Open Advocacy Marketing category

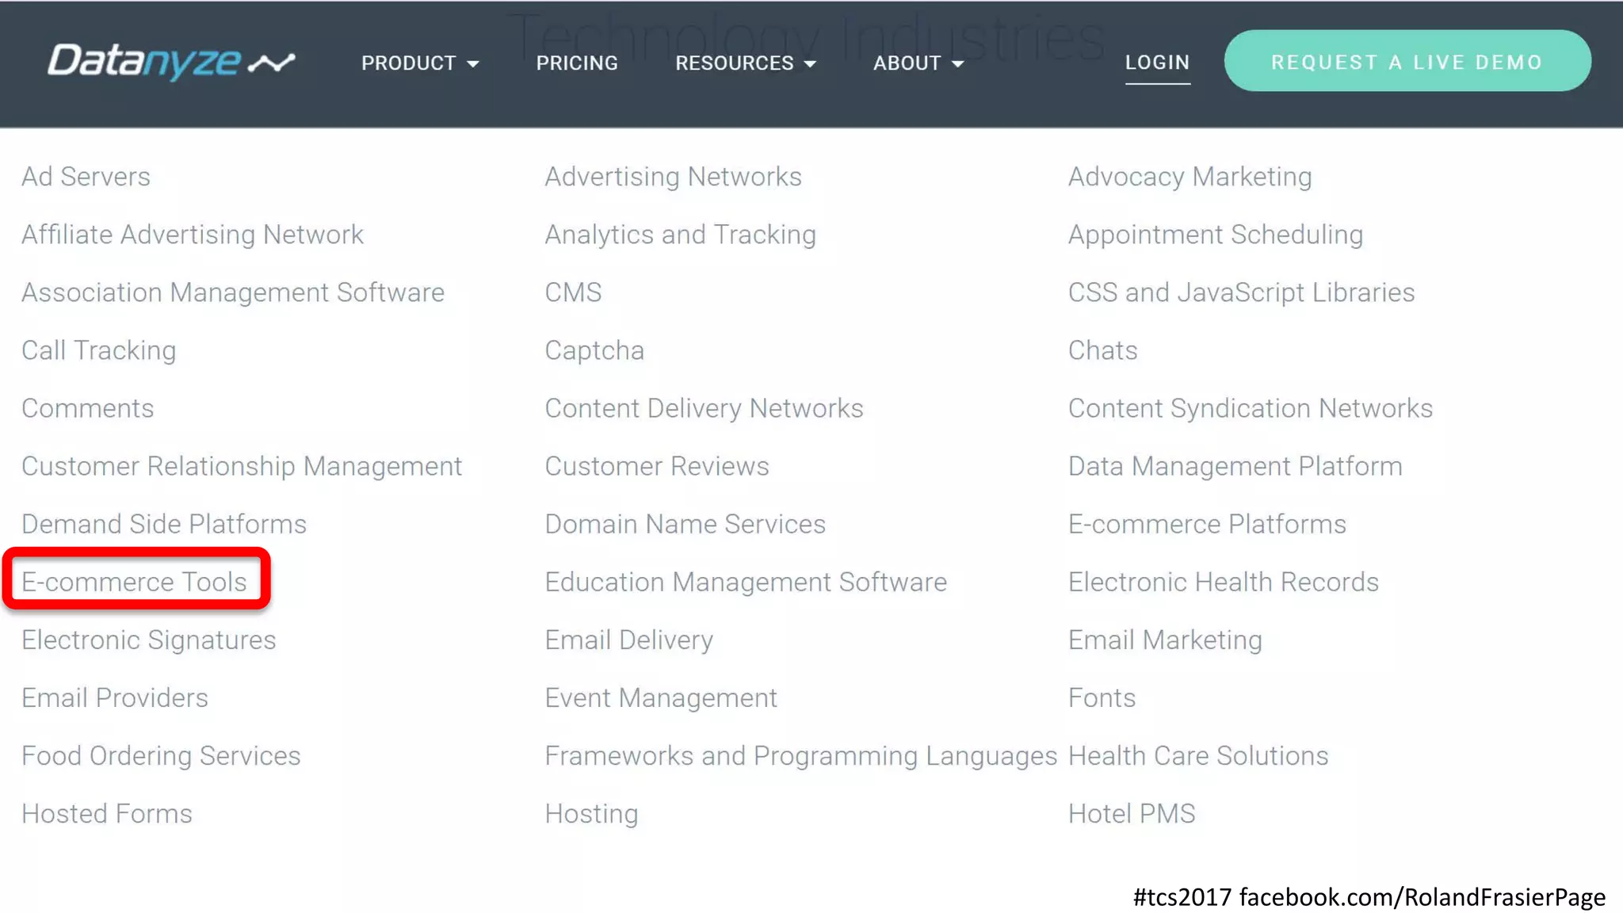click(x=1190, y=177)
